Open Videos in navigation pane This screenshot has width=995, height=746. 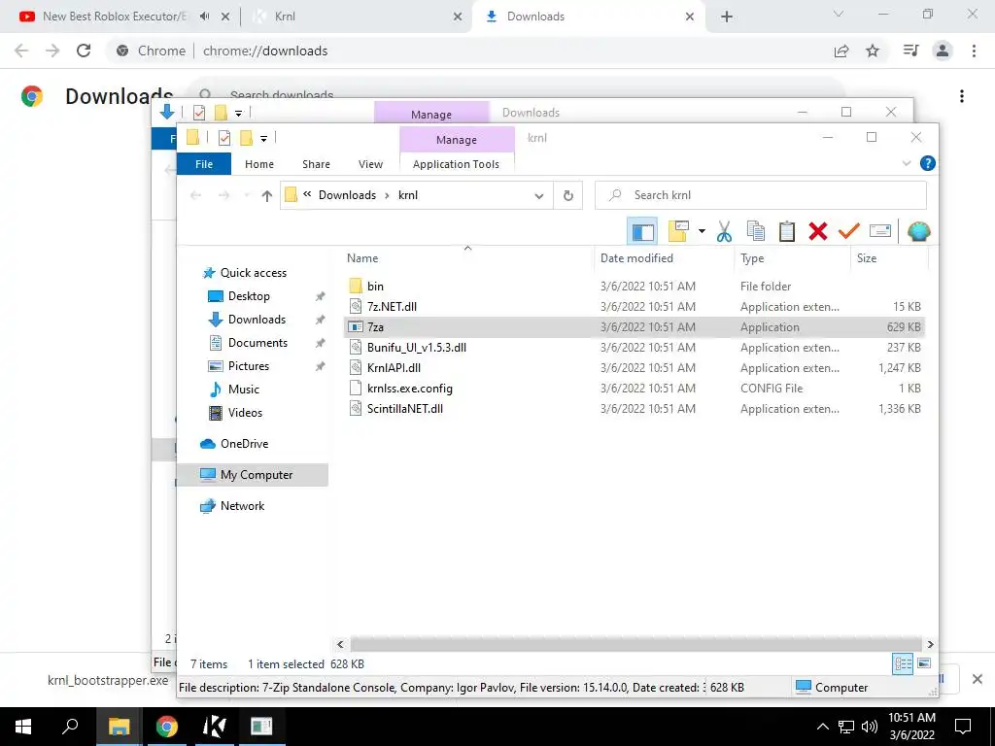coord(245,412)
